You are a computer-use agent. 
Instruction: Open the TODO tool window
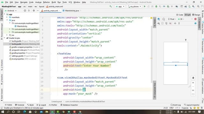pos(8,105)
